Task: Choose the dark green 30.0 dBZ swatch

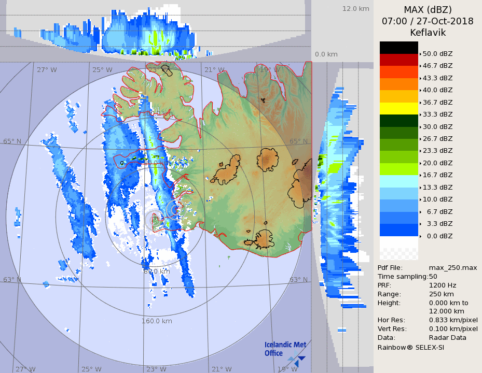Action: click(x=398, y=120)
